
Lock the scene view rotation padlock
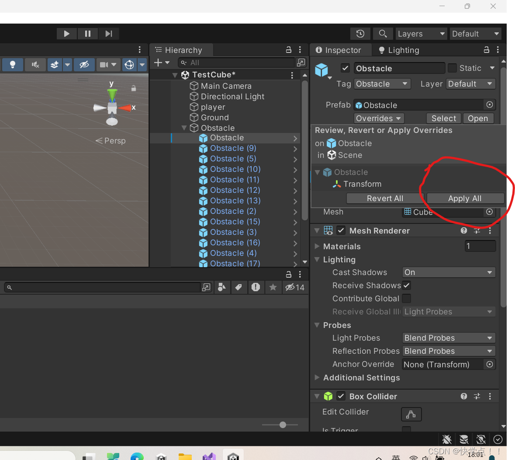coord(133,88)
